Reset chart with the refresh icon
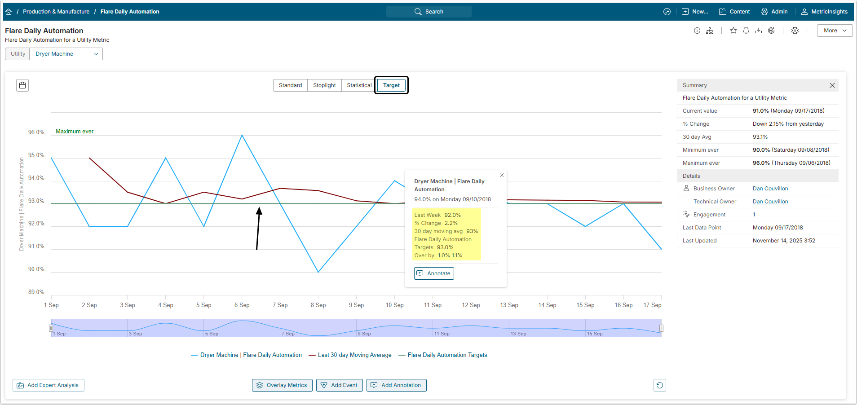The image size is (857, 405). click(659, 385)
